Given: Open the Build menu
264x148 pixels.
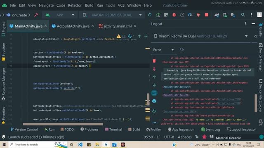Looking at the screenshot, I should click(89, 5).
